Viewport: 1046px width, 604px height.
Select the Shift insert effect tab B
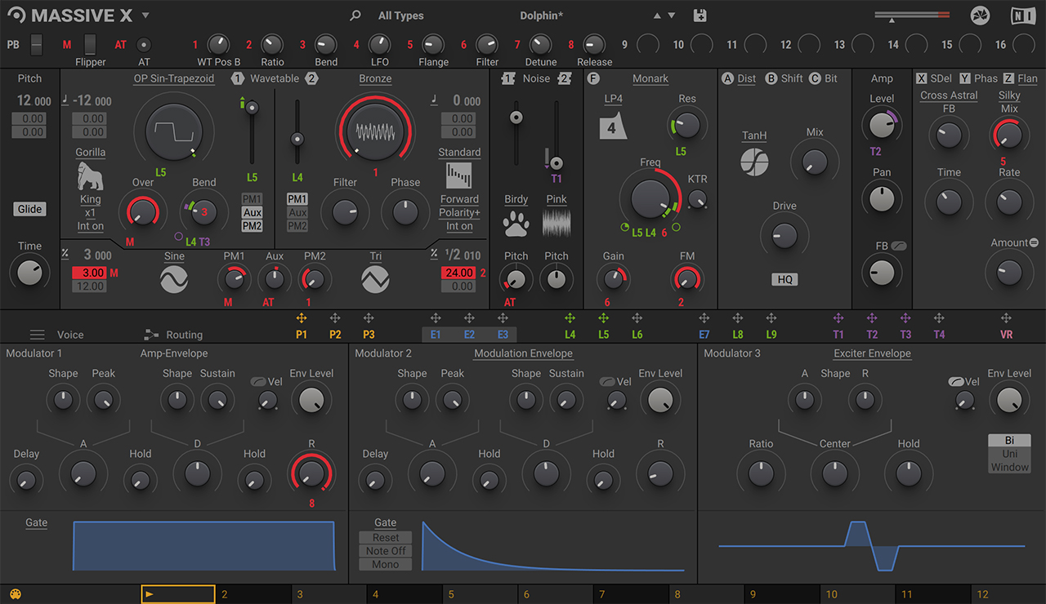pos(784,78)
